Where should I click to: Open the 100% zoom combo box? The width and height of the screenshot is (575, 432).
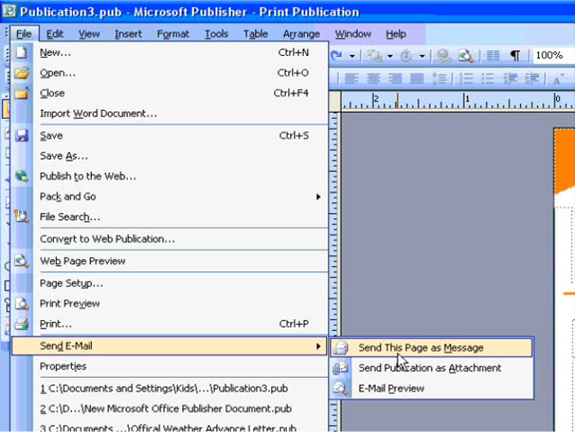[x=553, y=55]
